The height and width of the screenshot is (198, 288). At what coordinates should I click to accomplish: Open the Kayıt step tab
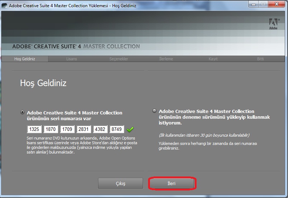point(213,59)
